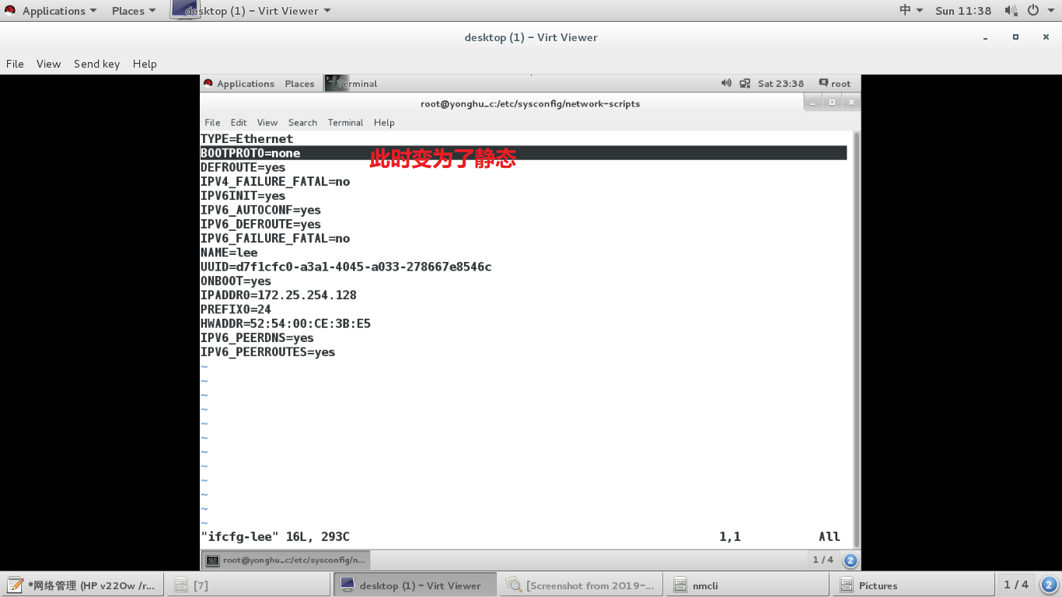Click the host blue notification badge 2
The width and height of the screenshot is (1062, 597).
point(1049,585)
